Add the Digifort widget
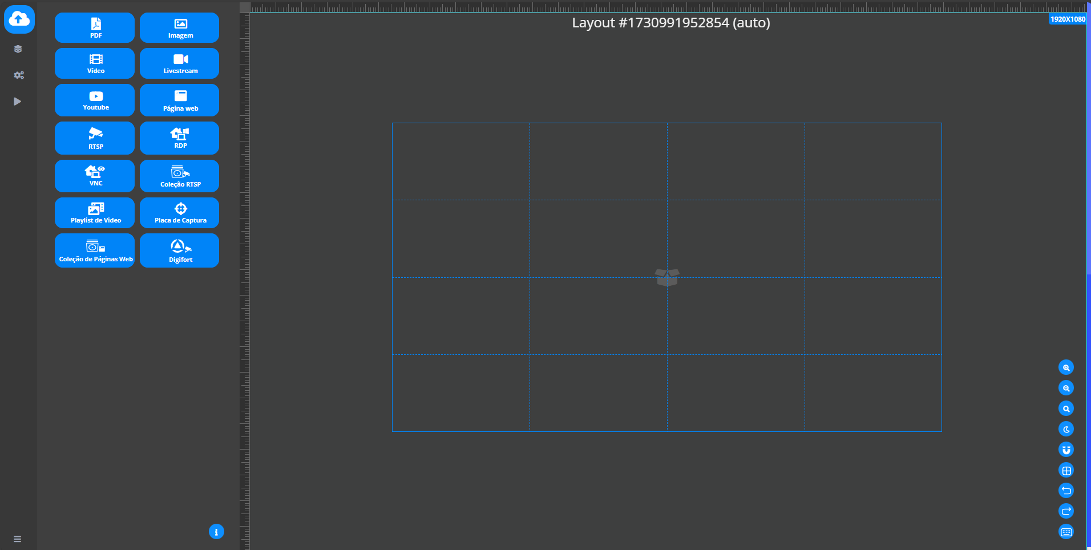1091x550 pixels. [x=179, y=250]
